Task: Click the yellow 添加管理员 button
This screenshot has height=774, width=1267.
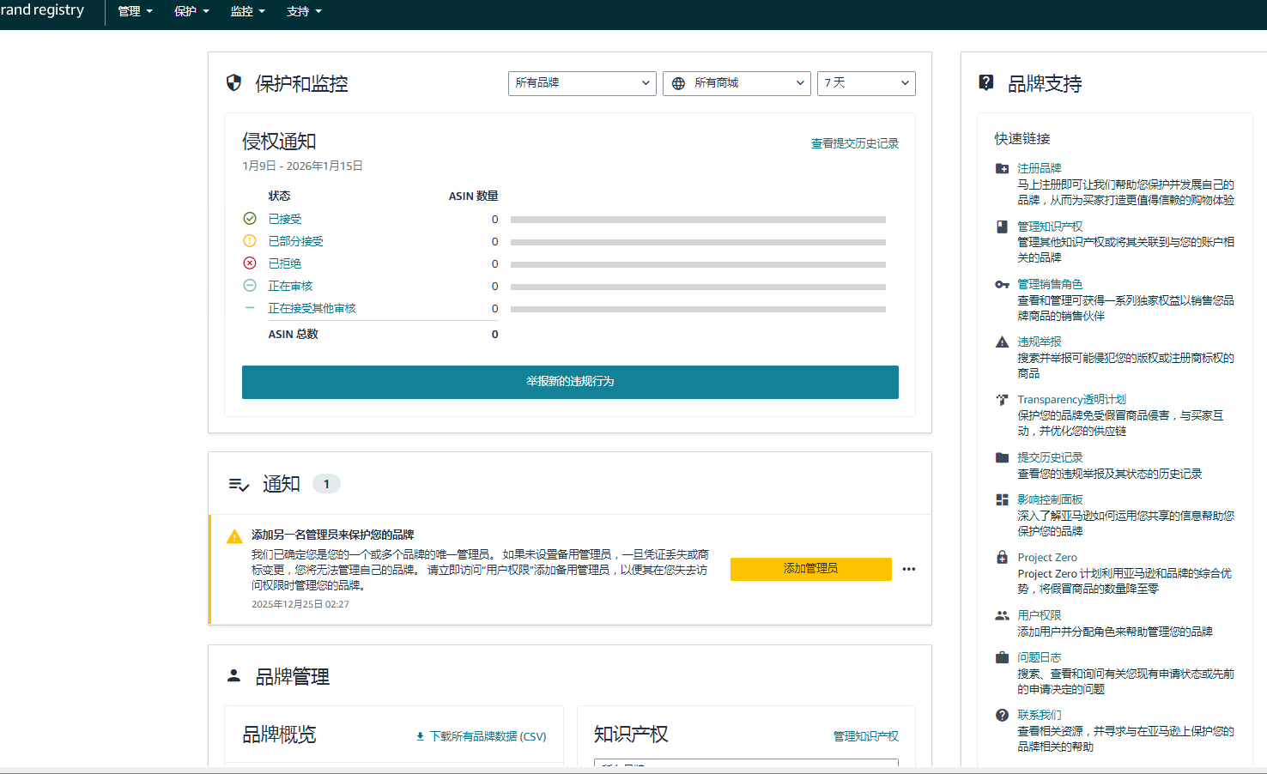Action: (x=810, y=569)
